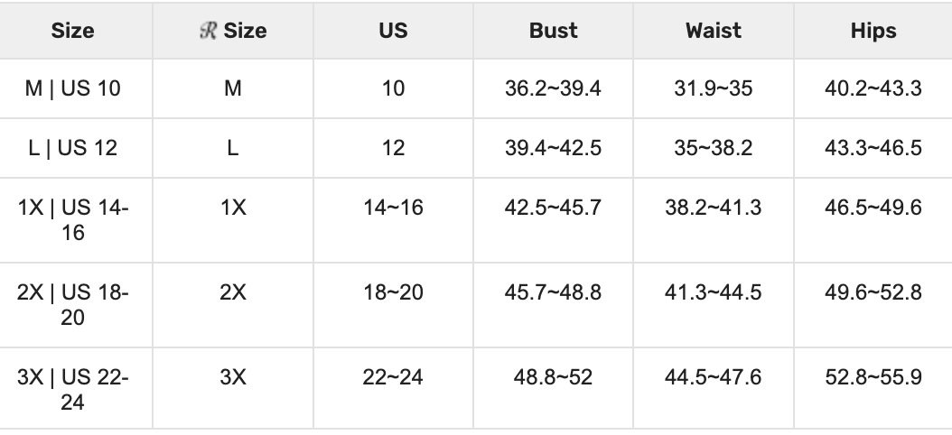The height and width of the screenshot is (435, 952).
Task: Click waist value 35~38.2
Action: point(713,147)
